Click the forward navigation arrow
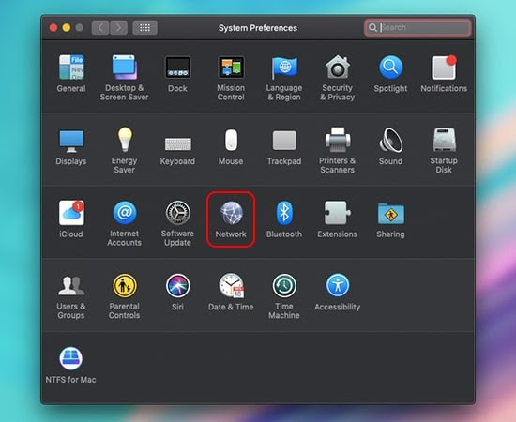 pyautogui.click(x=118, y=28)
